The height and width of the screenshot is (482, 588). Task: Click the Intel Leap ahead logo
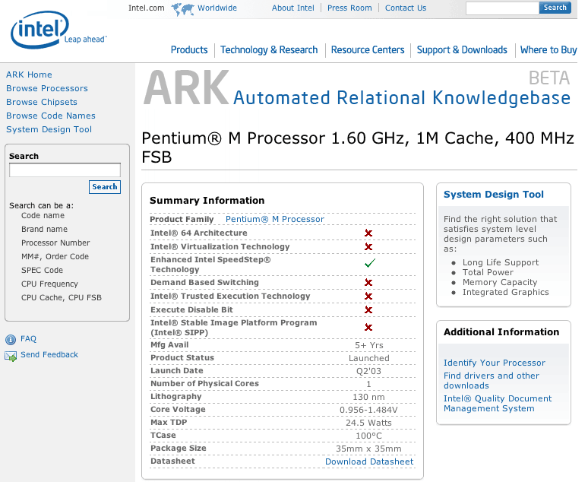point(58,30)
